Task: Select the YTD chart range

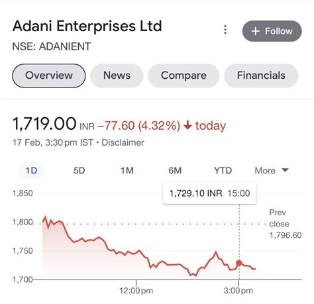Action: (223, 170)
